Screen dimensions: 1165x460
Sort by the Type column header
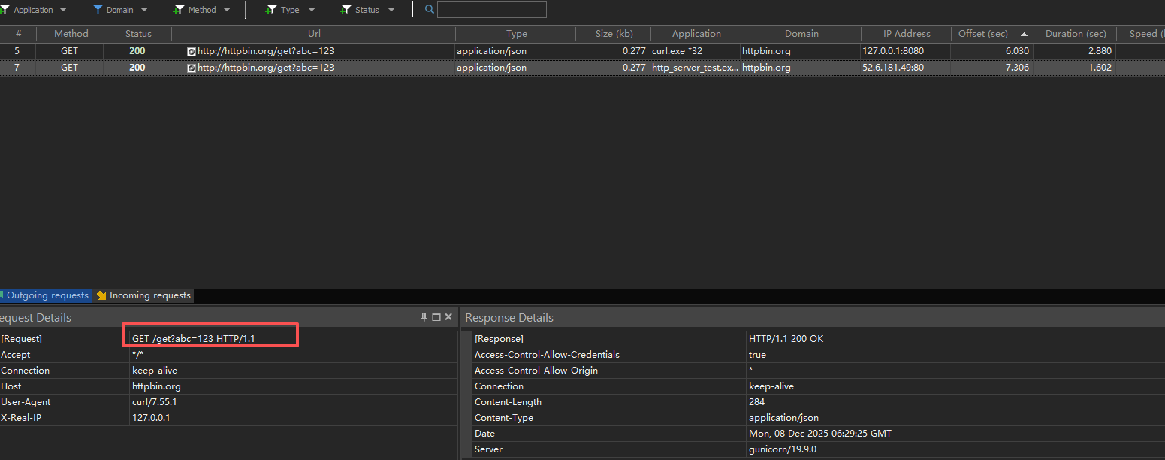[x=516, y=34]
